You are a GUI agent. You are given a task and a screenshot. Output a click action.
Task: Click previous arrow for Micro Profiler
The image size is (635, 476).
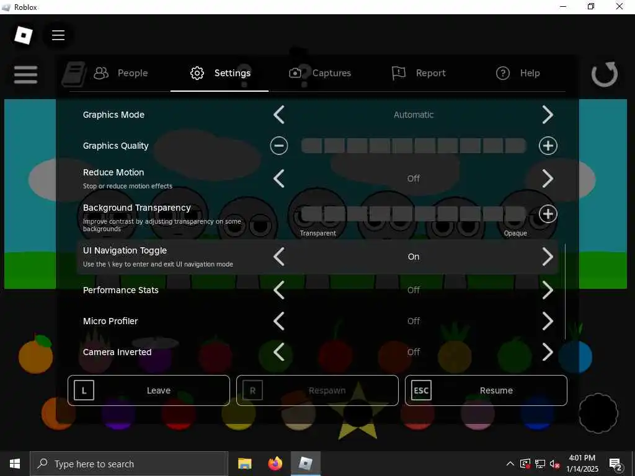pyautogui.click(x=279, y=321)
